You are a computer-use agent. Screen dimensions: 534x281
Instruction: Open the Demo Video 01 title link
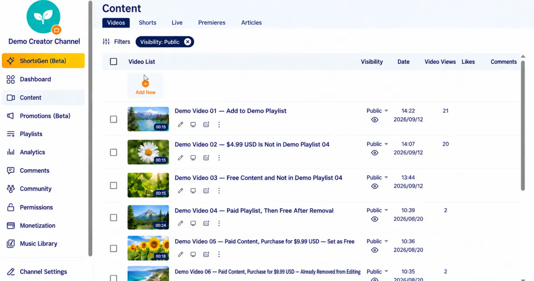coord(231,111)
